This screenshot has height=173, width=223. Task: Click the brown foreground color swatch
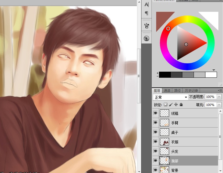click(162, 18)
